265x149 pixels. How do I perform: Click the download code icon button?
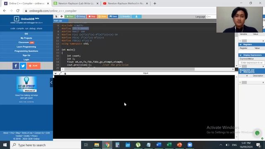pyautogui.click(x=136, y=17)
